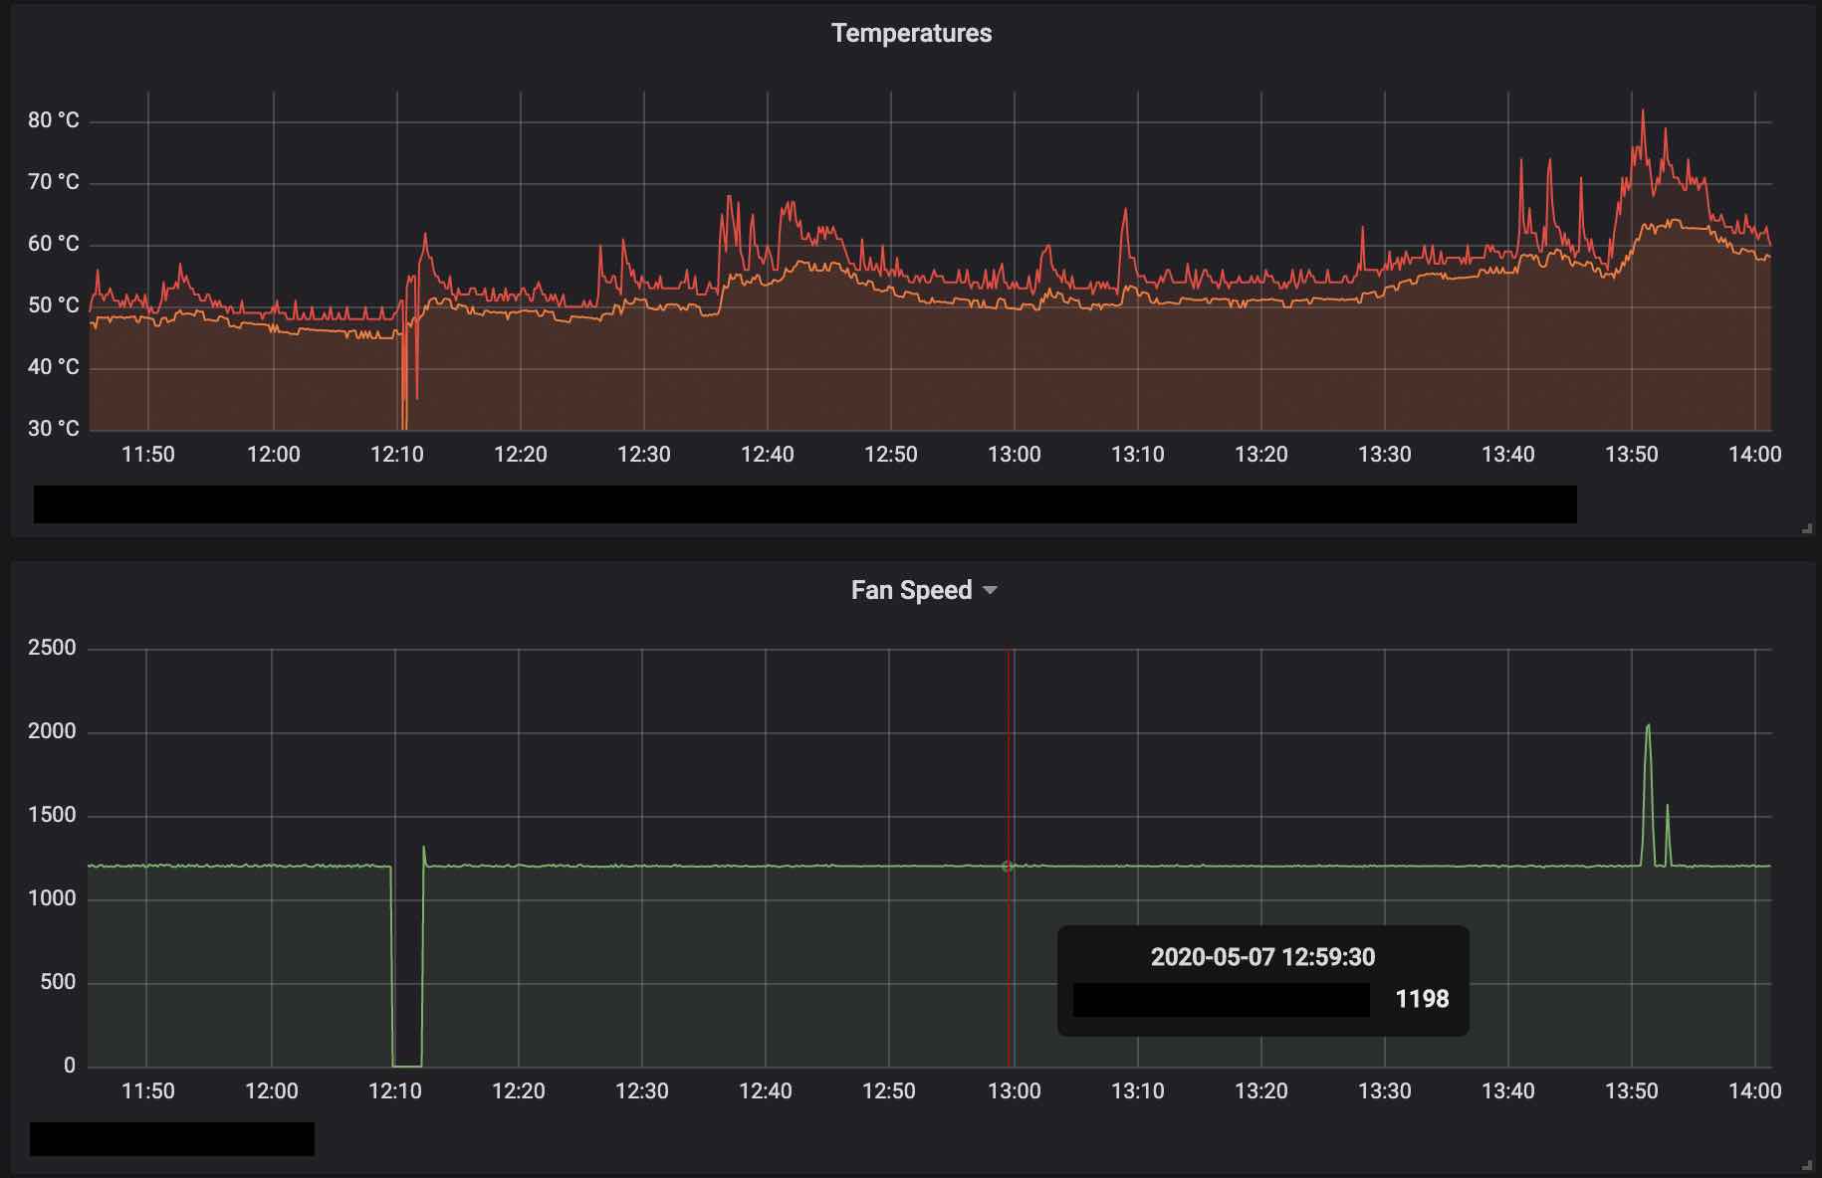1822x1178 pixels.
Task: Click the 13:20 label under Fan Speed chart
Action: [1261, 1091]
